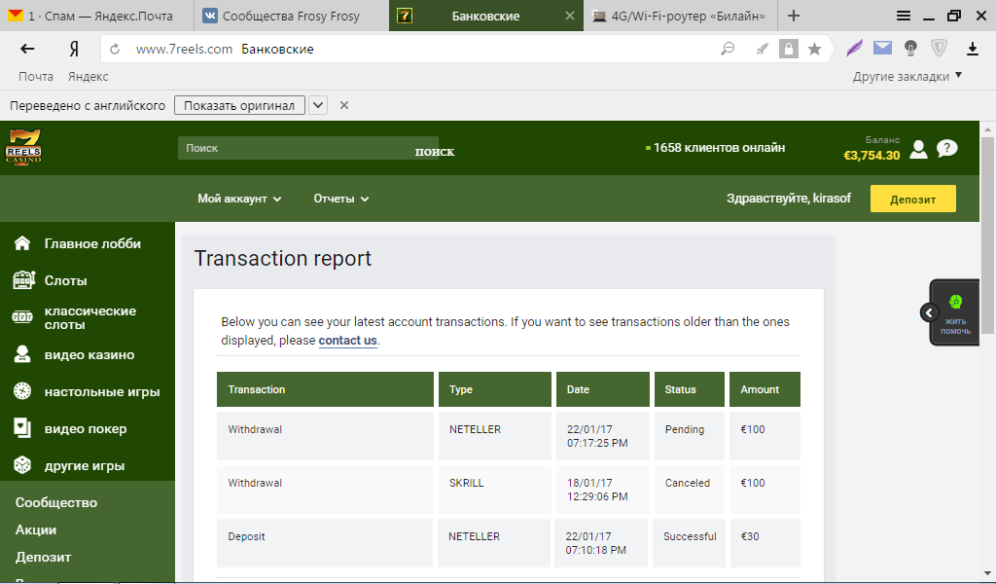996x584 pixels.
Task: Expand the Отчеты dropdown menu
Action: point(340,199)
